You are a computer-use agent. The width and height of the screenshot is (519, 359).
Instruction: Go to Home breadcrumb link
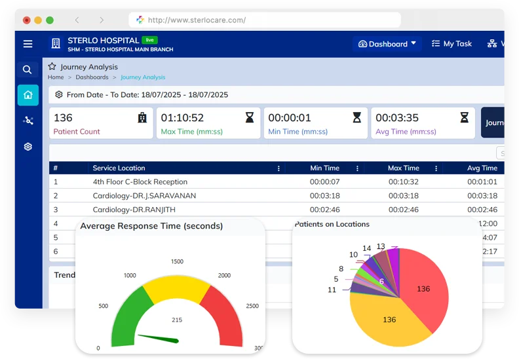pos(56,77)
